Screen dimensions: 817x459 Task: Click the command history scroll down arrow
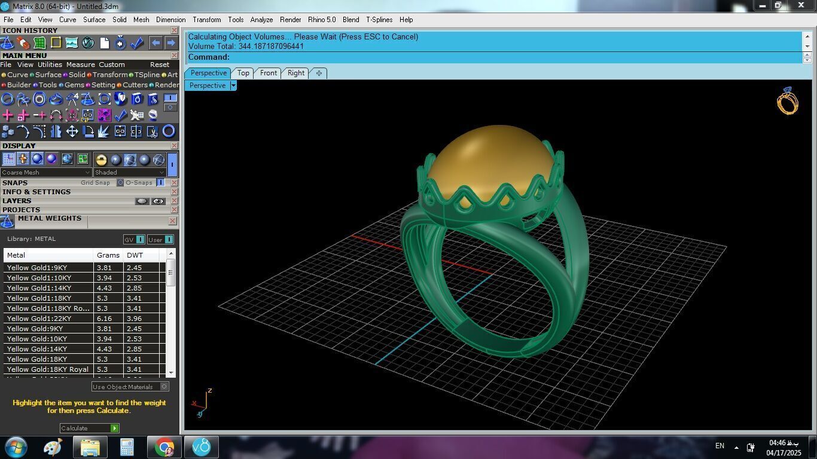click(807, 46)
